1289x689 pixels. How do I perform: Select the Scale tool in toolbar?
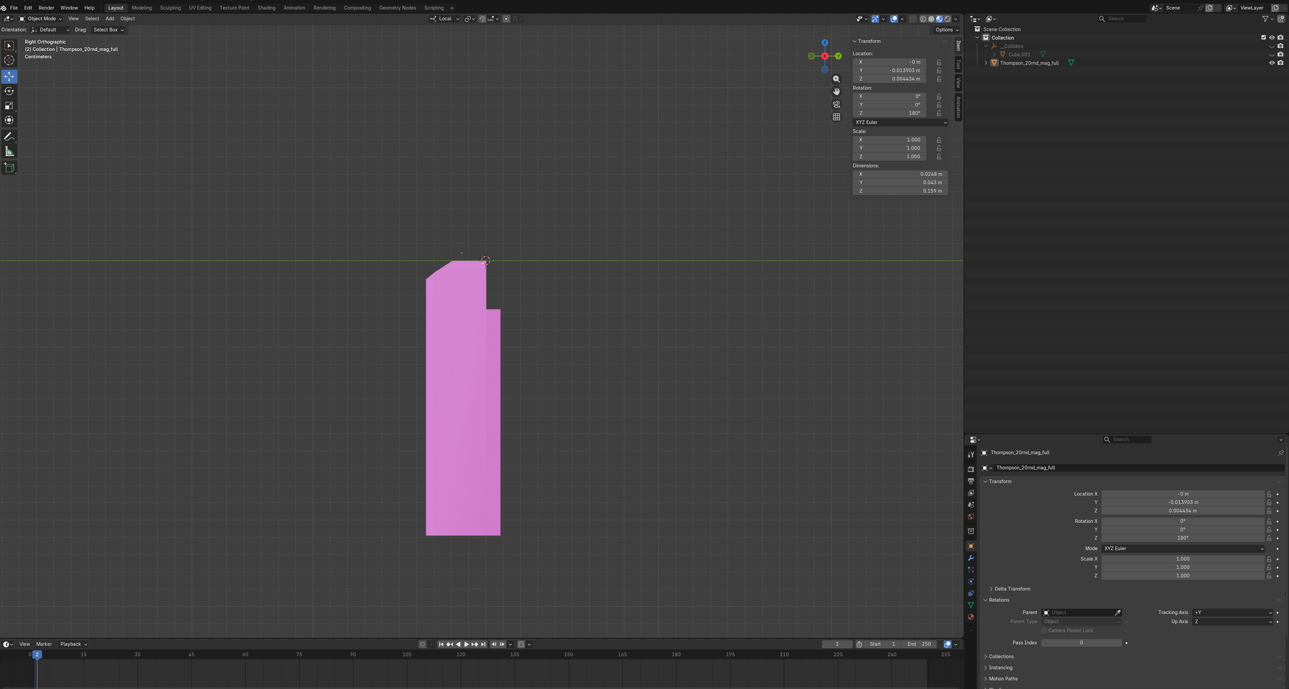coord(9,106)
